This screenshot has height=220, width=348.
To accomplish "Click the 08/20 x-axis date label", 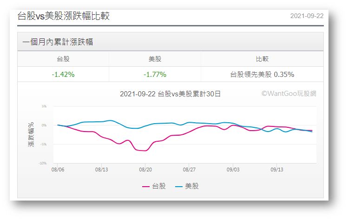I will pyautogui.click(x=145, y=170).
